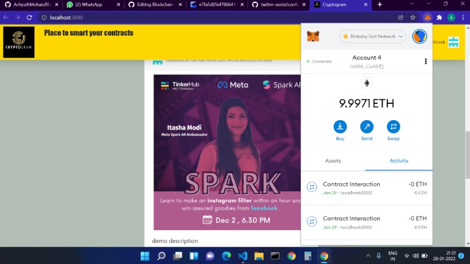Click the Connected site status button
This screenshot has width=470, height=264.
319,61
